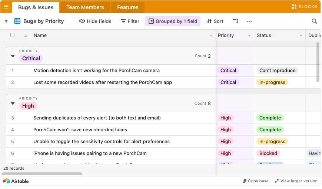Open the Status column dropdown arrow
The height and width of the screenshot is (189, 322).
click(301, 36)
